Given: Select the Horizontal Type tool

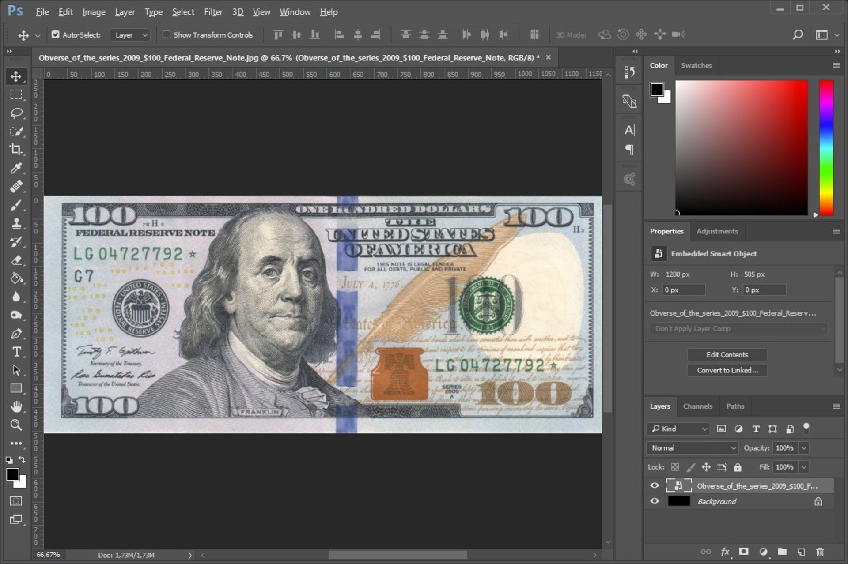Looking at the screenshot, I should coord(16,352).
